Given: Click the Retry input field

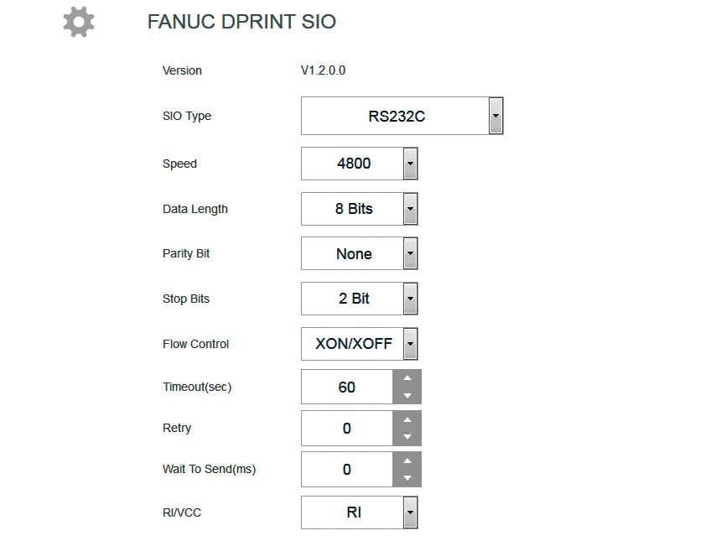Looking at the screenshot, I should pyautogui.click(x=347, y=428).
